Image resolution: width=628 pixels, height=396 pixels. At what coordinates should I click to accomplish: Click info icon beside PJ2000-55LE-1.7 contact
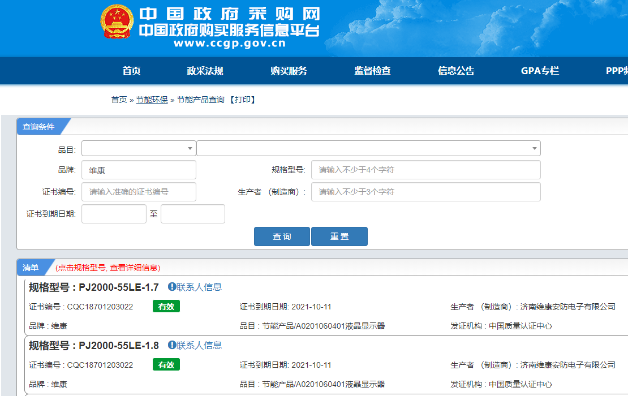(172, 287)
